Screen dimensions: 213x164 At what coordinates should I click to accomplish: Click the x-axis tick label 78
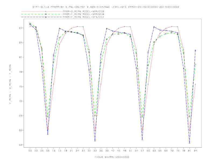click(x=184, y=151)
